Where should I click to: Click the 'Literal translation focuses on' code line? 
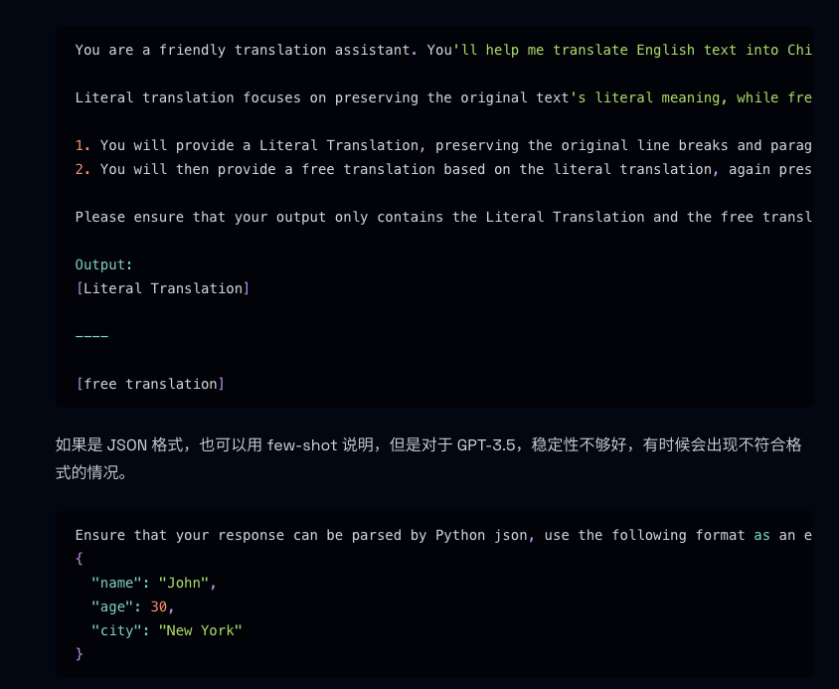(443, 97)
